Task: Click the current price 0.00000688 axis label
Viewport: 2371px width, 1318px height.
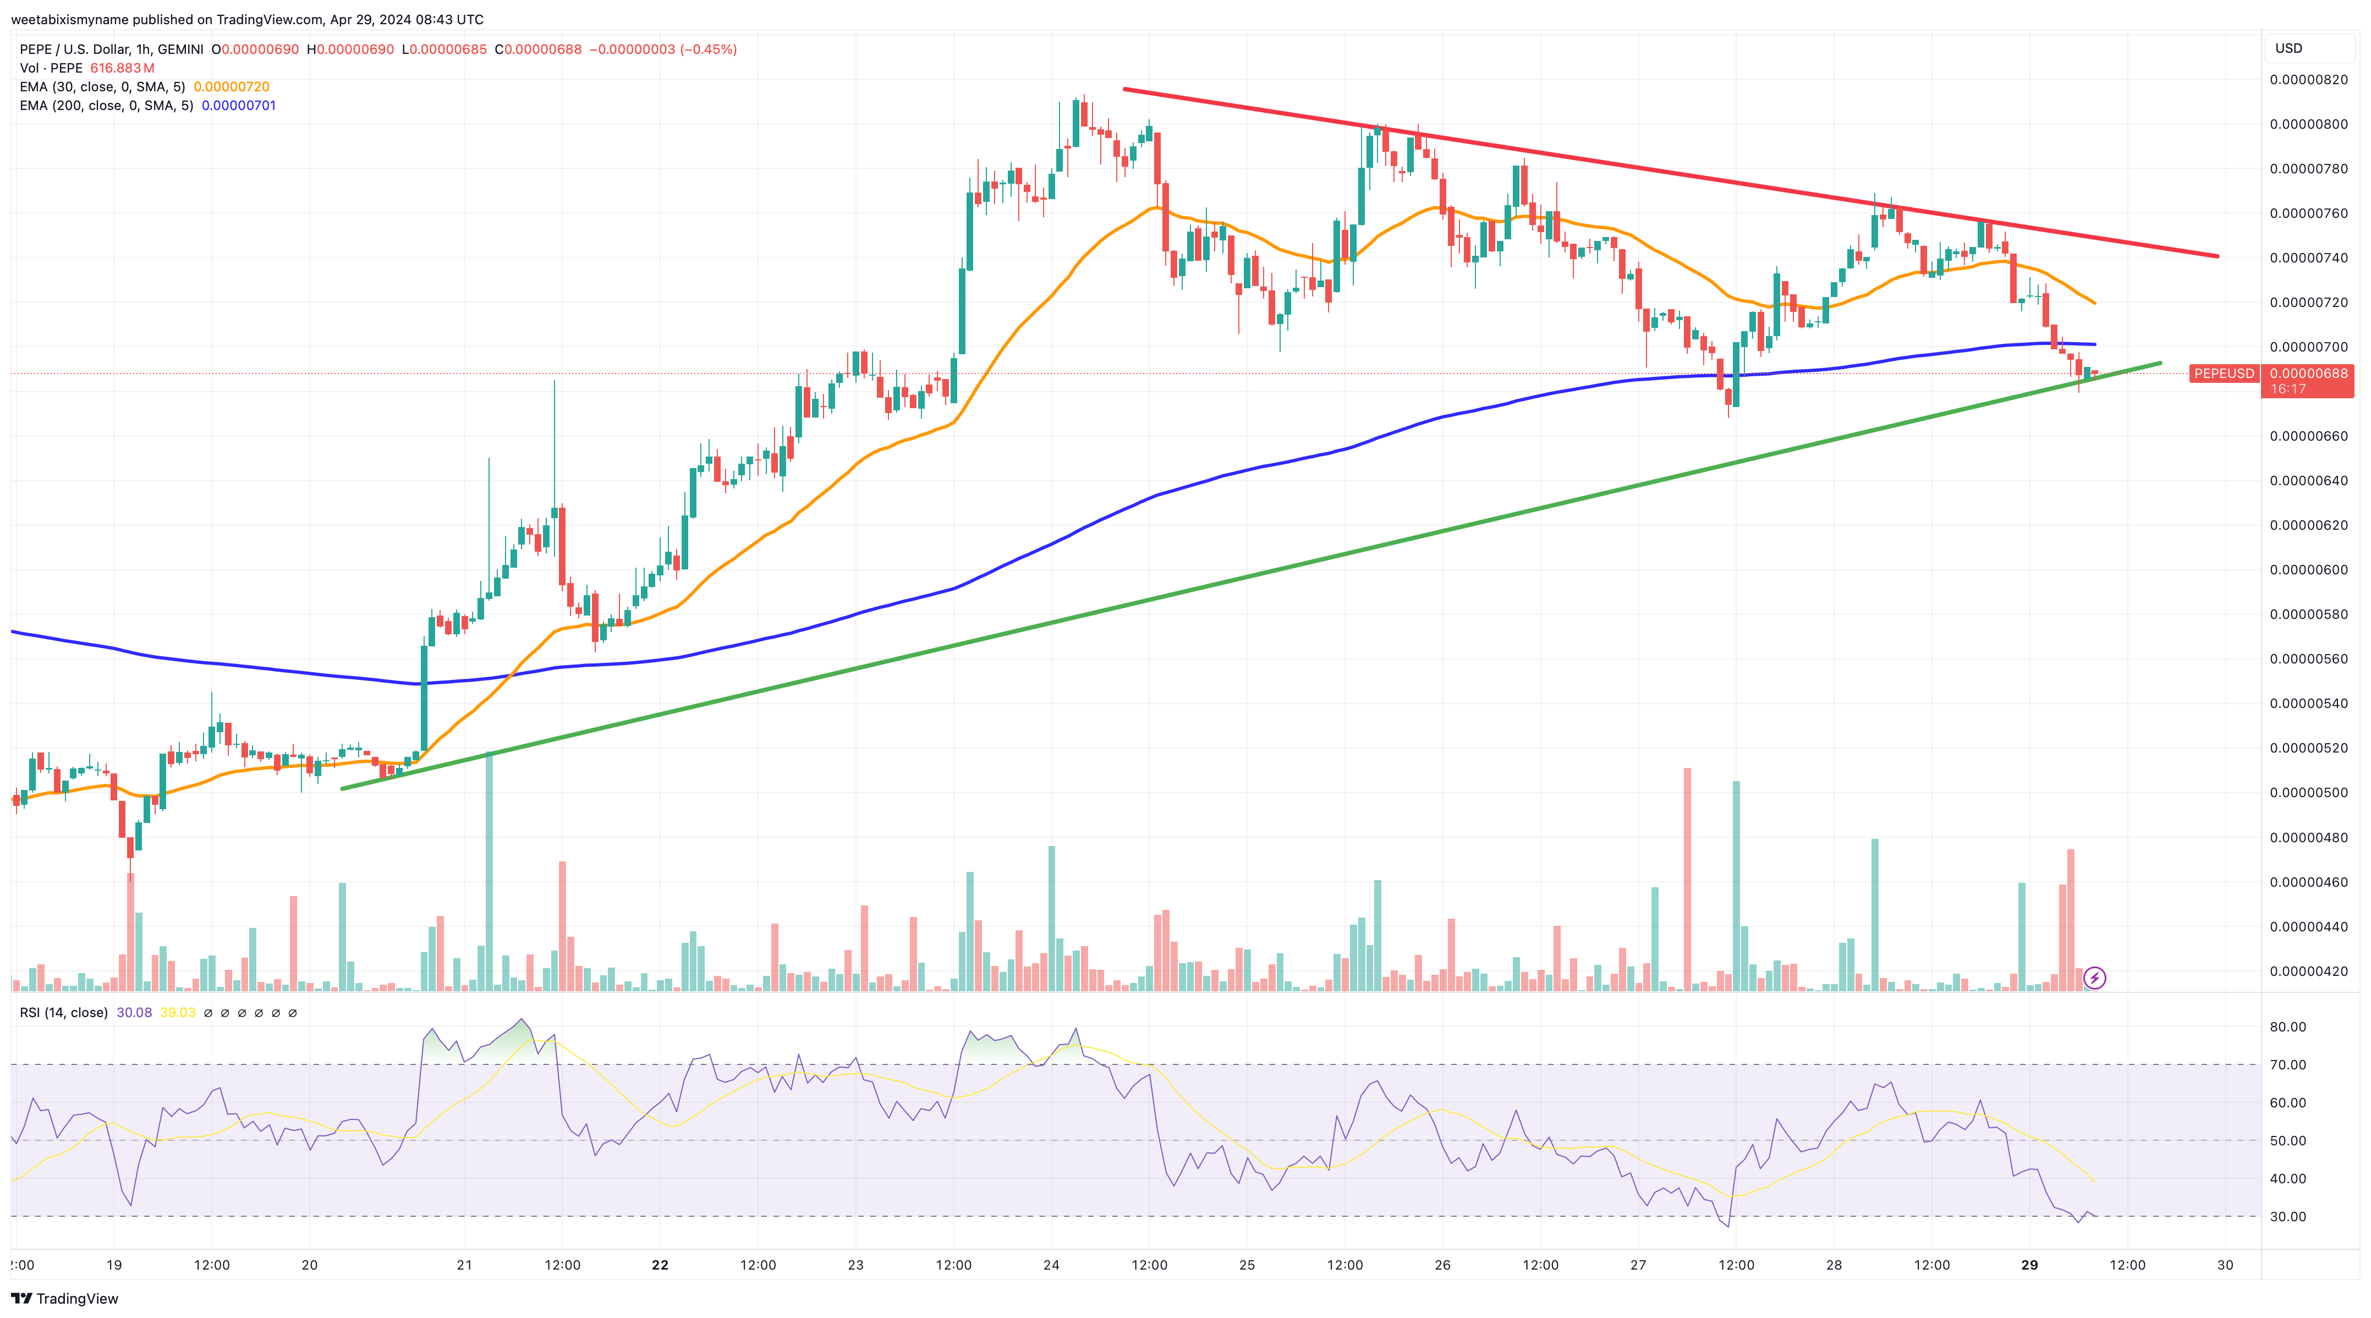Action: 2308,374
